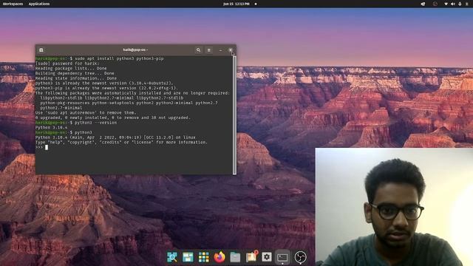The image size is (473, 266).
Task: Open the workspaces overview icon in dock
Action: point(188,257)
